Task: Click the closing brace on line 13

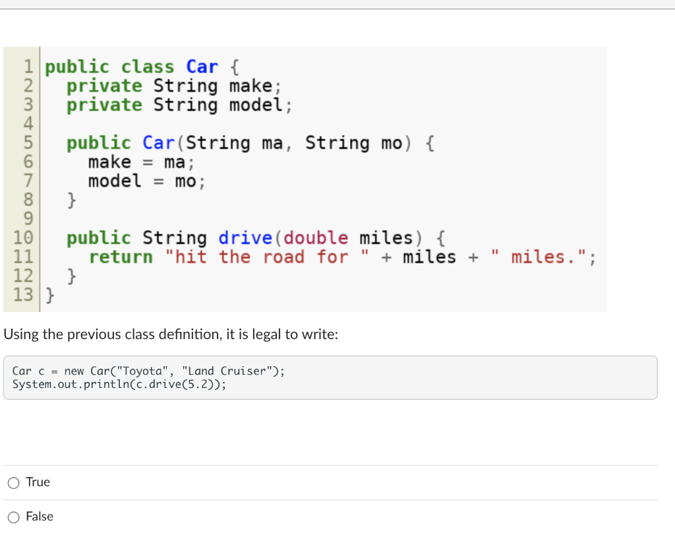Action: (x=50, y=295)
